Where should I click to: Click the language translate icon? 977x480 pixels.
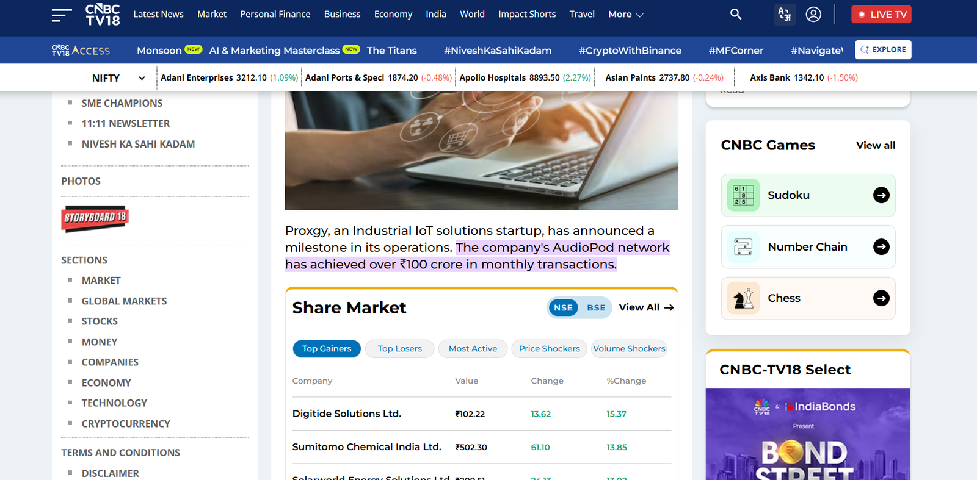click(785, 14)
